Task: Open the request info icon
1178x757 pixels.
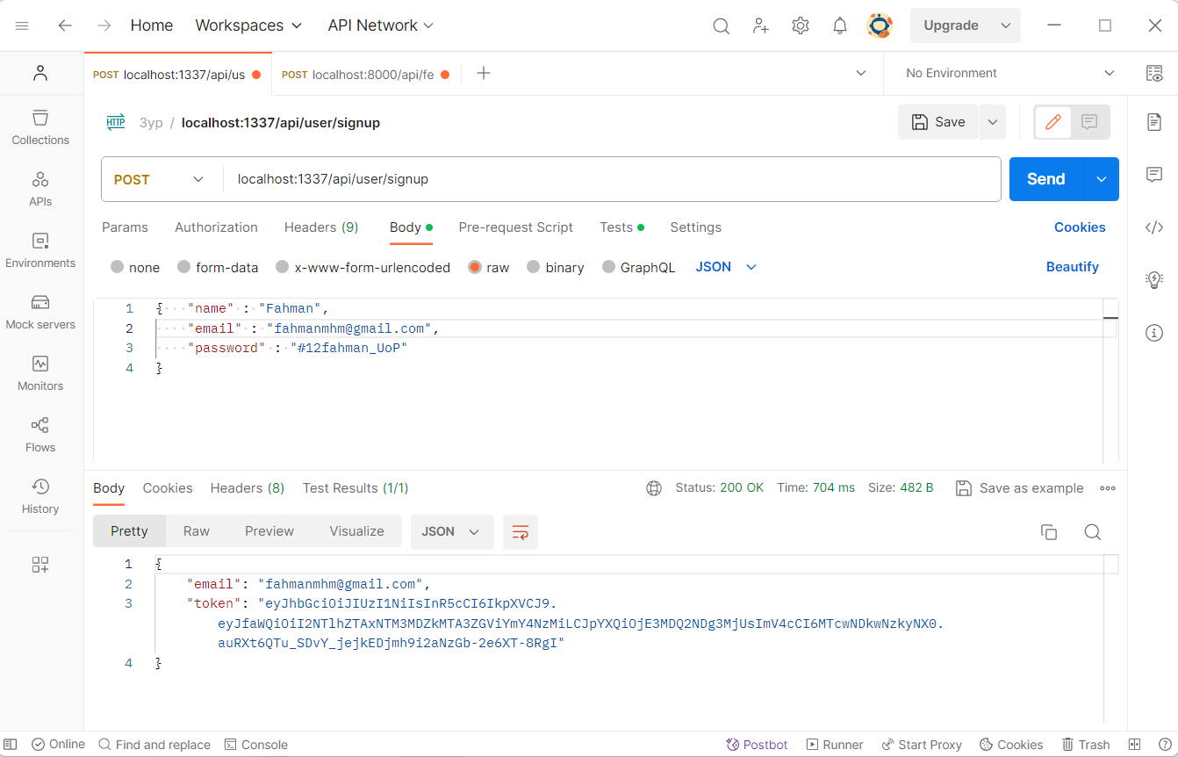Action: [x=1154, y=333]
